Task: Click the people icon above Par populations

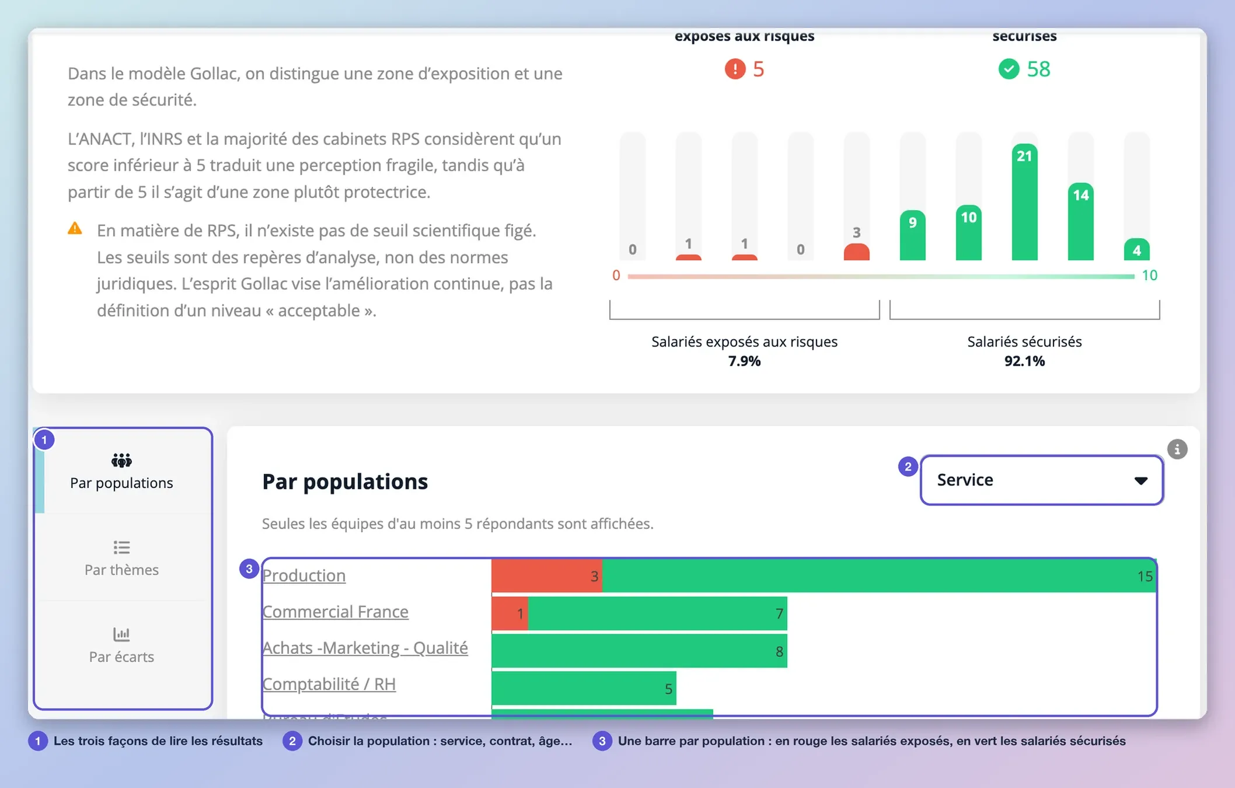Action: click(121, 461)
